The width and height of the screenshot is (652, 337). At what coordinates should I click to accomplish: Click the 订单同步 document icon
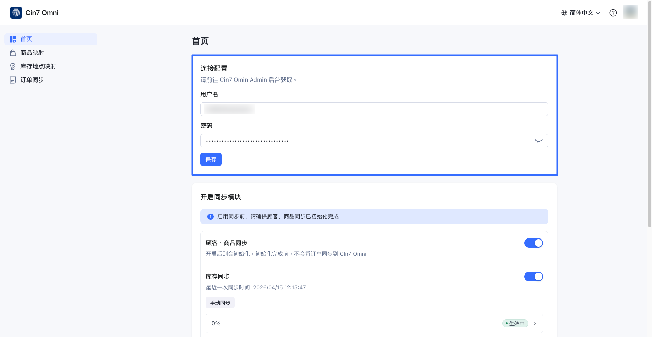(x=13, y=80)
